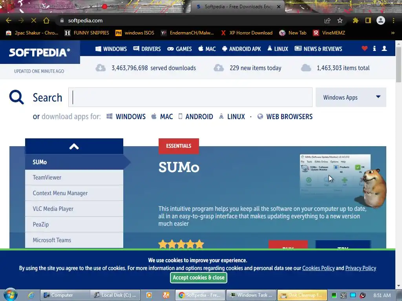The height and width of the screenshot is (301, 402).
Task: Open the Privacy Policy link
Action: point(360,268)
